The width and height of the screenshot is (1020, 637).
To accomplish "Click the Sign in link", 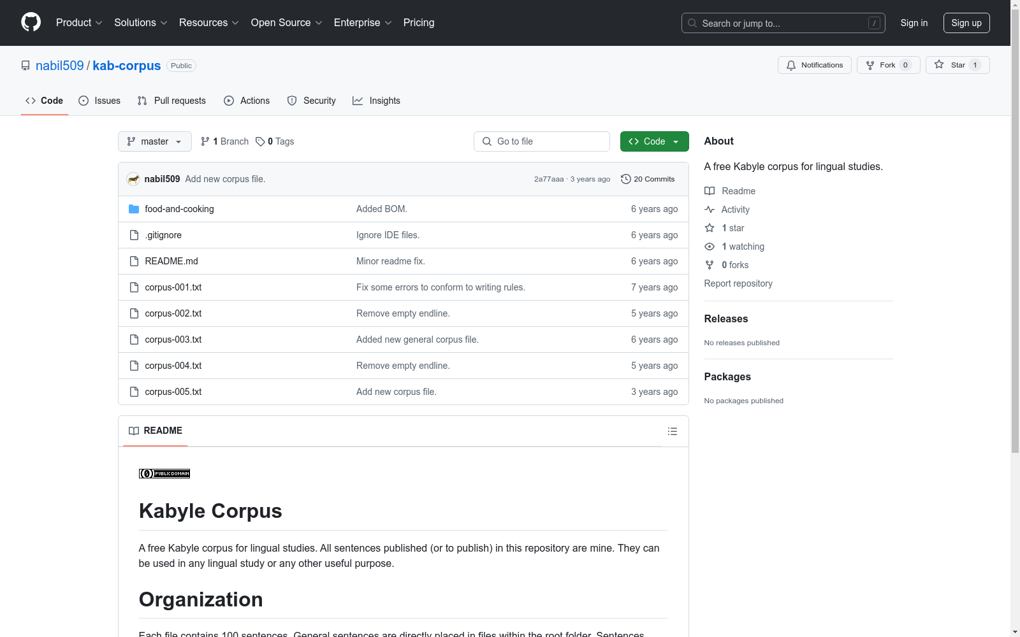I will click(914, 23).
